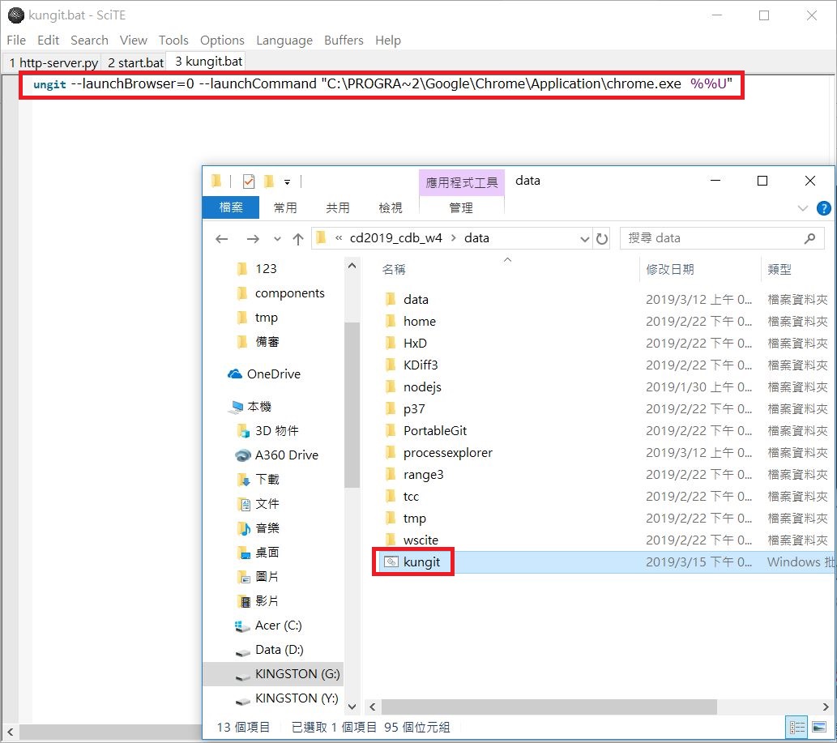
Task: Open the Language menu in SciTE
Action: pyautogui.click(x=284, y=40)
